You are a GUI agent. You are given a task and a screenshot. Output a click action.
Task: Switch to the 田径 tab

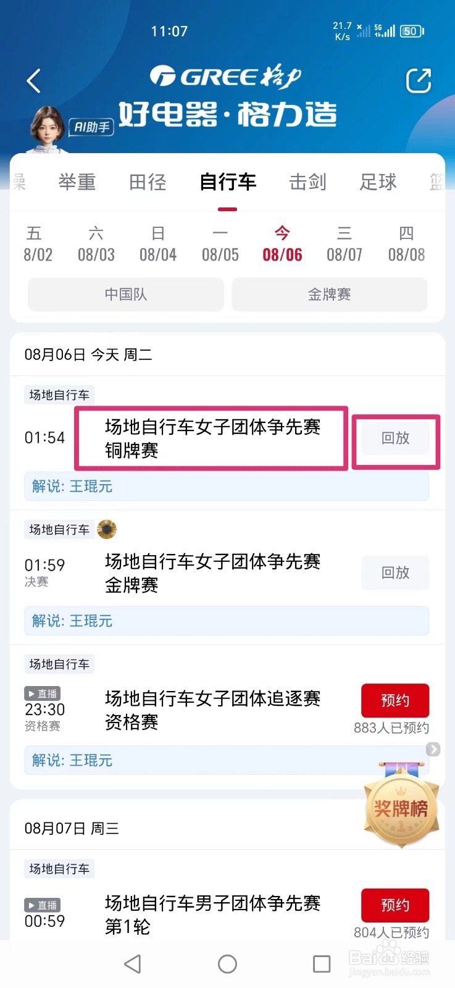point(148,182)
